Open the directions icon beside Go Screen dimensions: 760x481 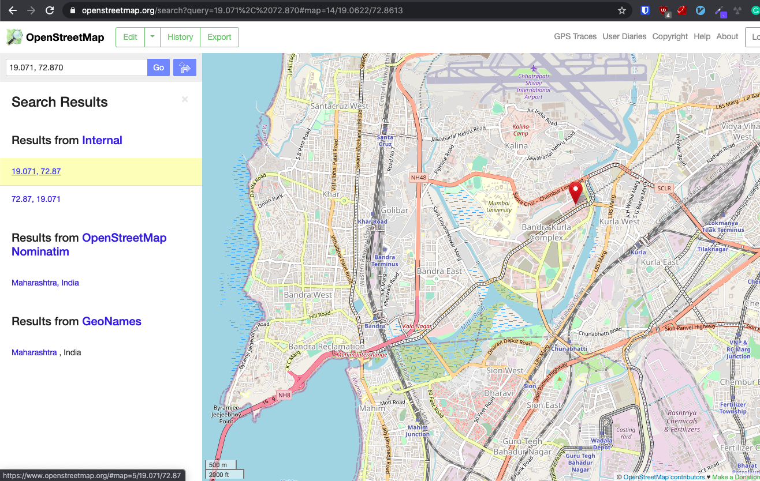[184, 67]
